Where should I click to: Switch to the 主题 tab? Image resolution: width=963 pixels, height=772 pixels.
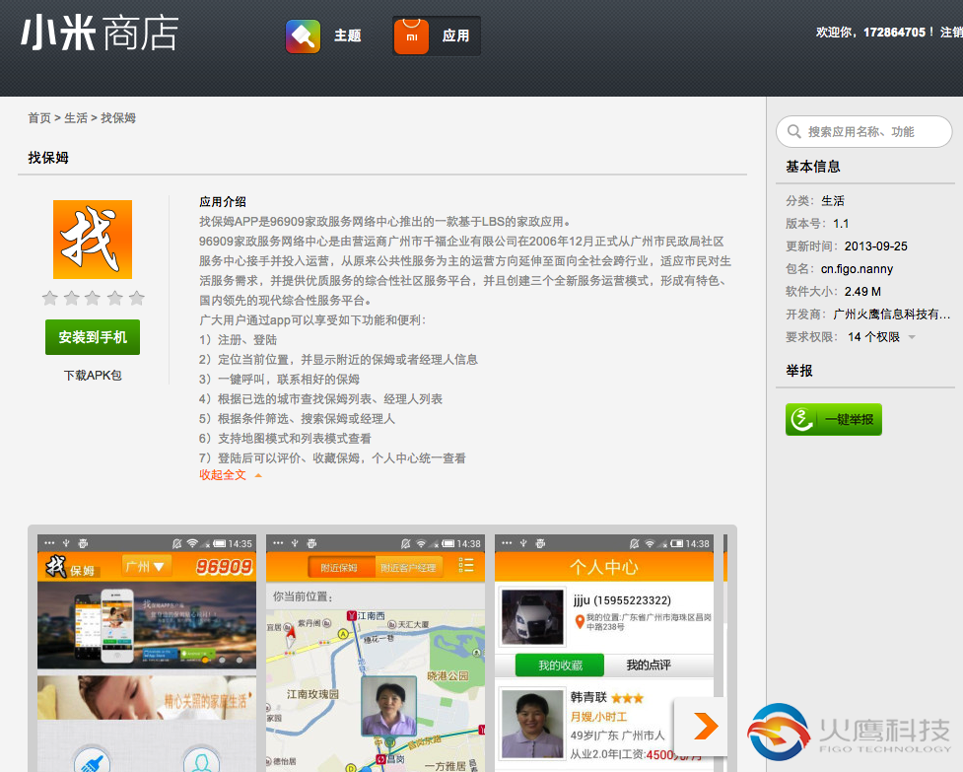click(x=347, y=35)
